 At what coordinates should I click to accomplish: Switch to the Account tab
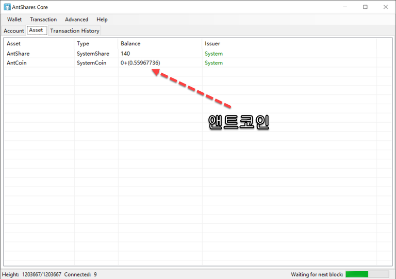click(13, 31)
